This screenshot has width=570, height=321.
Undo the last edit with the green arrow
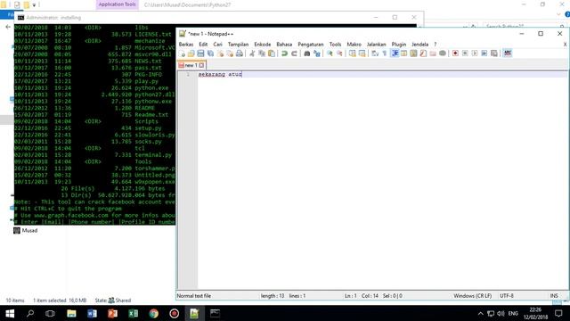point(284,53)
